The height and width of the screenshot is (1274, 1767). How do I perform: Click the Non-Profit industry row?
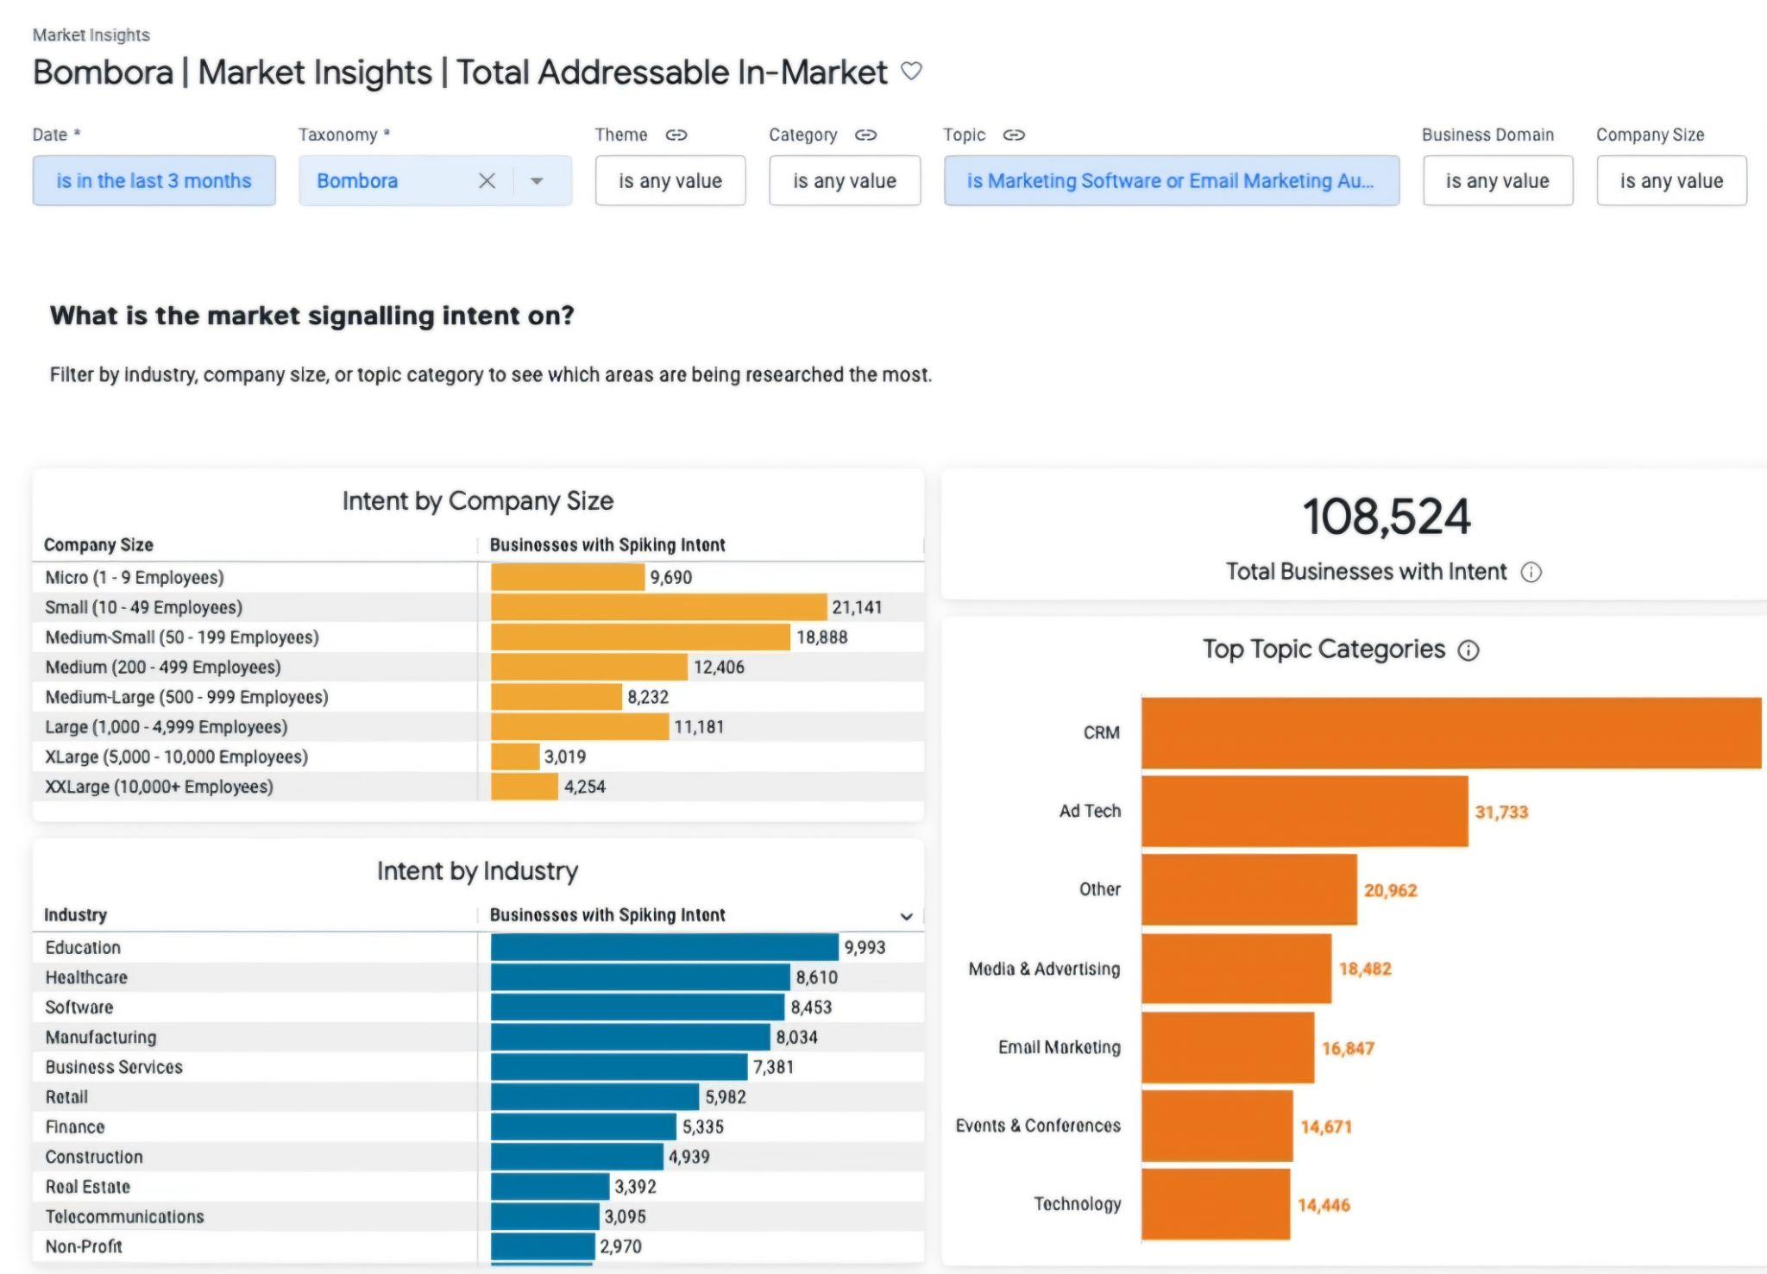point(478,1246)
